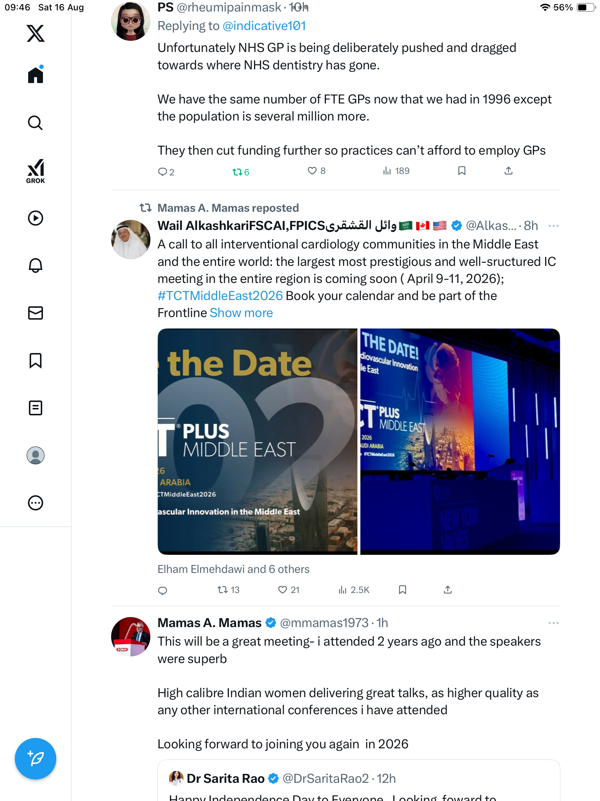Open more options on Wail Alkashkari's post
This screenshot has height=801, width=600.
[553, 226]
